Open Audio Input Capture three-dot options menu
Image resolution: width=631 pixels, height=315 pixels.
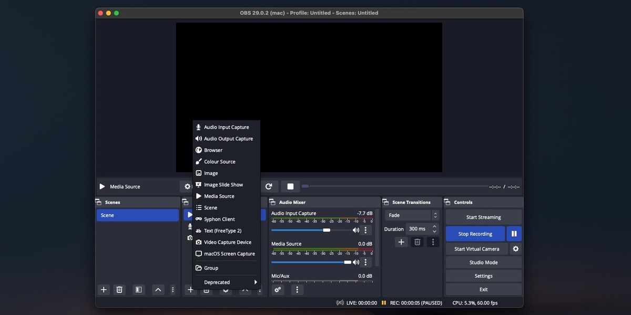coord(365,230)
